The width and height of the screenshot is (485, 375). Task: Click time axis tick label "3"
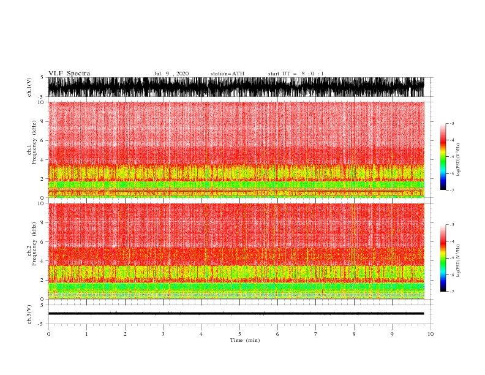[x=163, y=334]
